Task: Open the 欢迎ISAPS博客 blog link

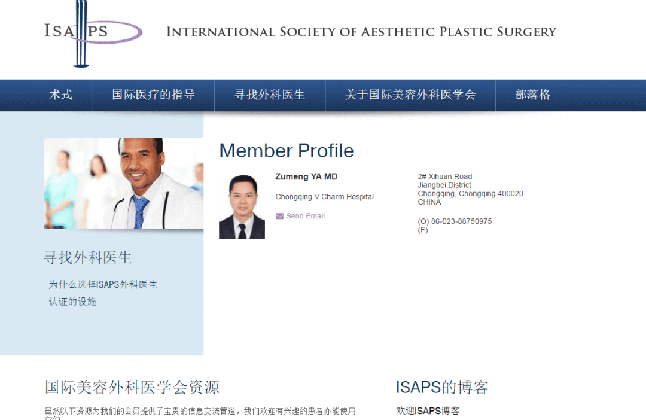Action: (x=428, y=411)
